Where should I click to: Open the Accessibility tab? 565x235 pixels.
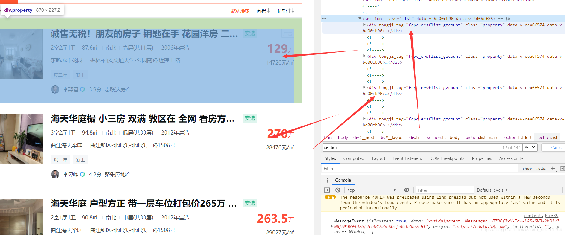511,158
